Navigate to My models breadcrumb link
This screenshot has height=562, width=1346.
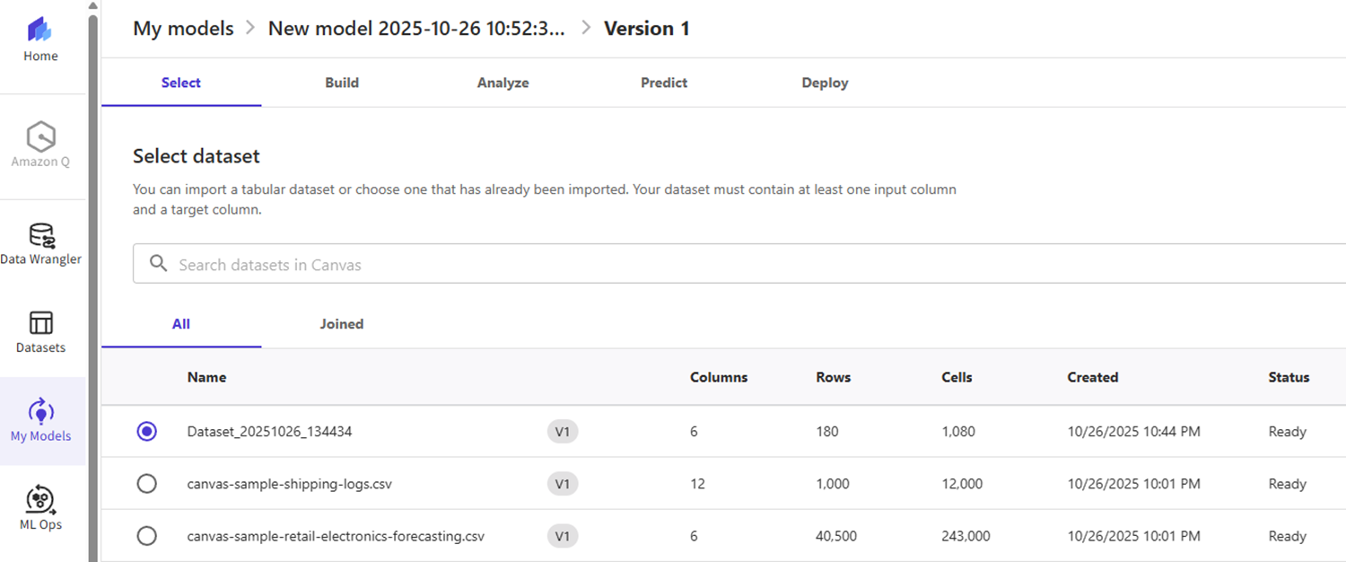(183, 28)
